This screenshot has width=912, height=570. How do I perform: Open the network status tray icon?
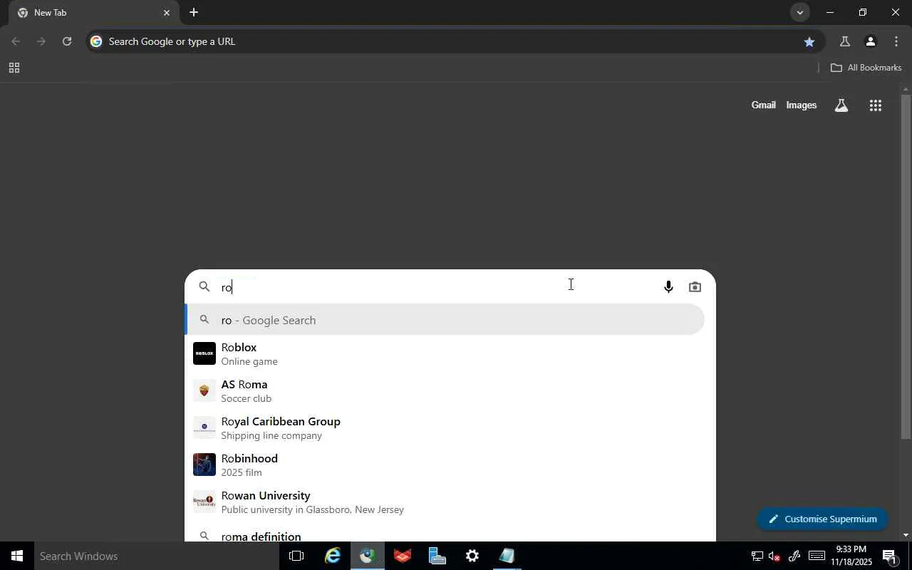tap(757, 556)
